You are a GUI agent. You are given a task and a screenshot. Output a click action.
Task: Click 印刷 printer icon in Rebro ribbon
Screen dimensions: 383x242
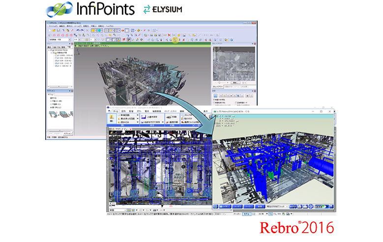[169, 117]
